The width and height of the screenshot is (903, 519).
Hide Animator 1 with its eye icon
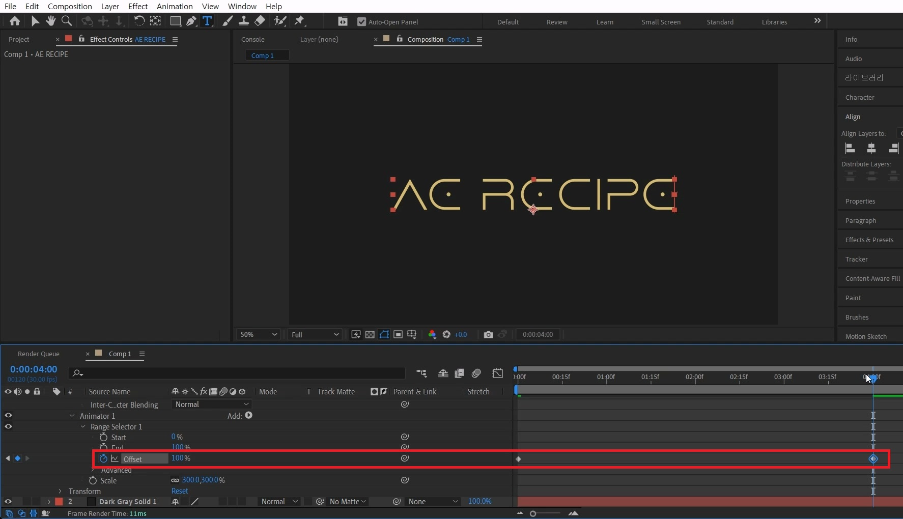point(8,415)
